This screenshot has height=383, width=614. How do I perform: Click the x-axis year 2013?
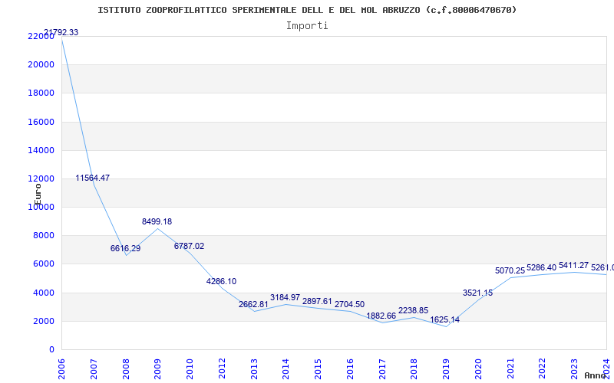pyautogui.click(x=254, y=368)
